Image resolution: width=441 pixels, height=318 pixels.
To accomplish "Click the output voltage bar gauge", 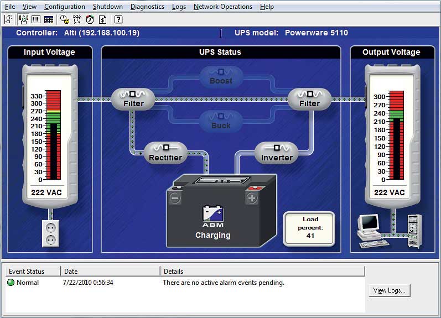I will coord(397,135).
